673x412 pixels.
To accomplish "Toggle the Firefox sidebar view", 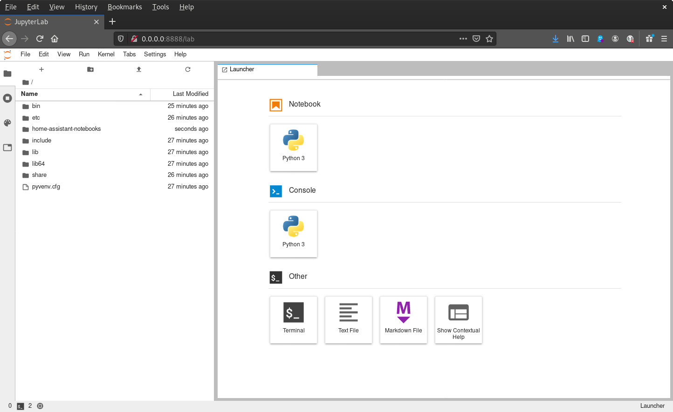I will [x=585, y=39].
